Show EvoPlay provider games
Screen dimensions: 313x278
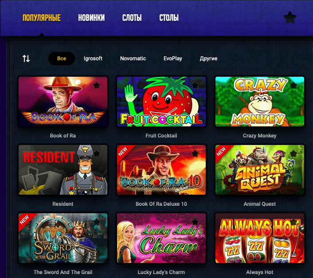(173, 59)
